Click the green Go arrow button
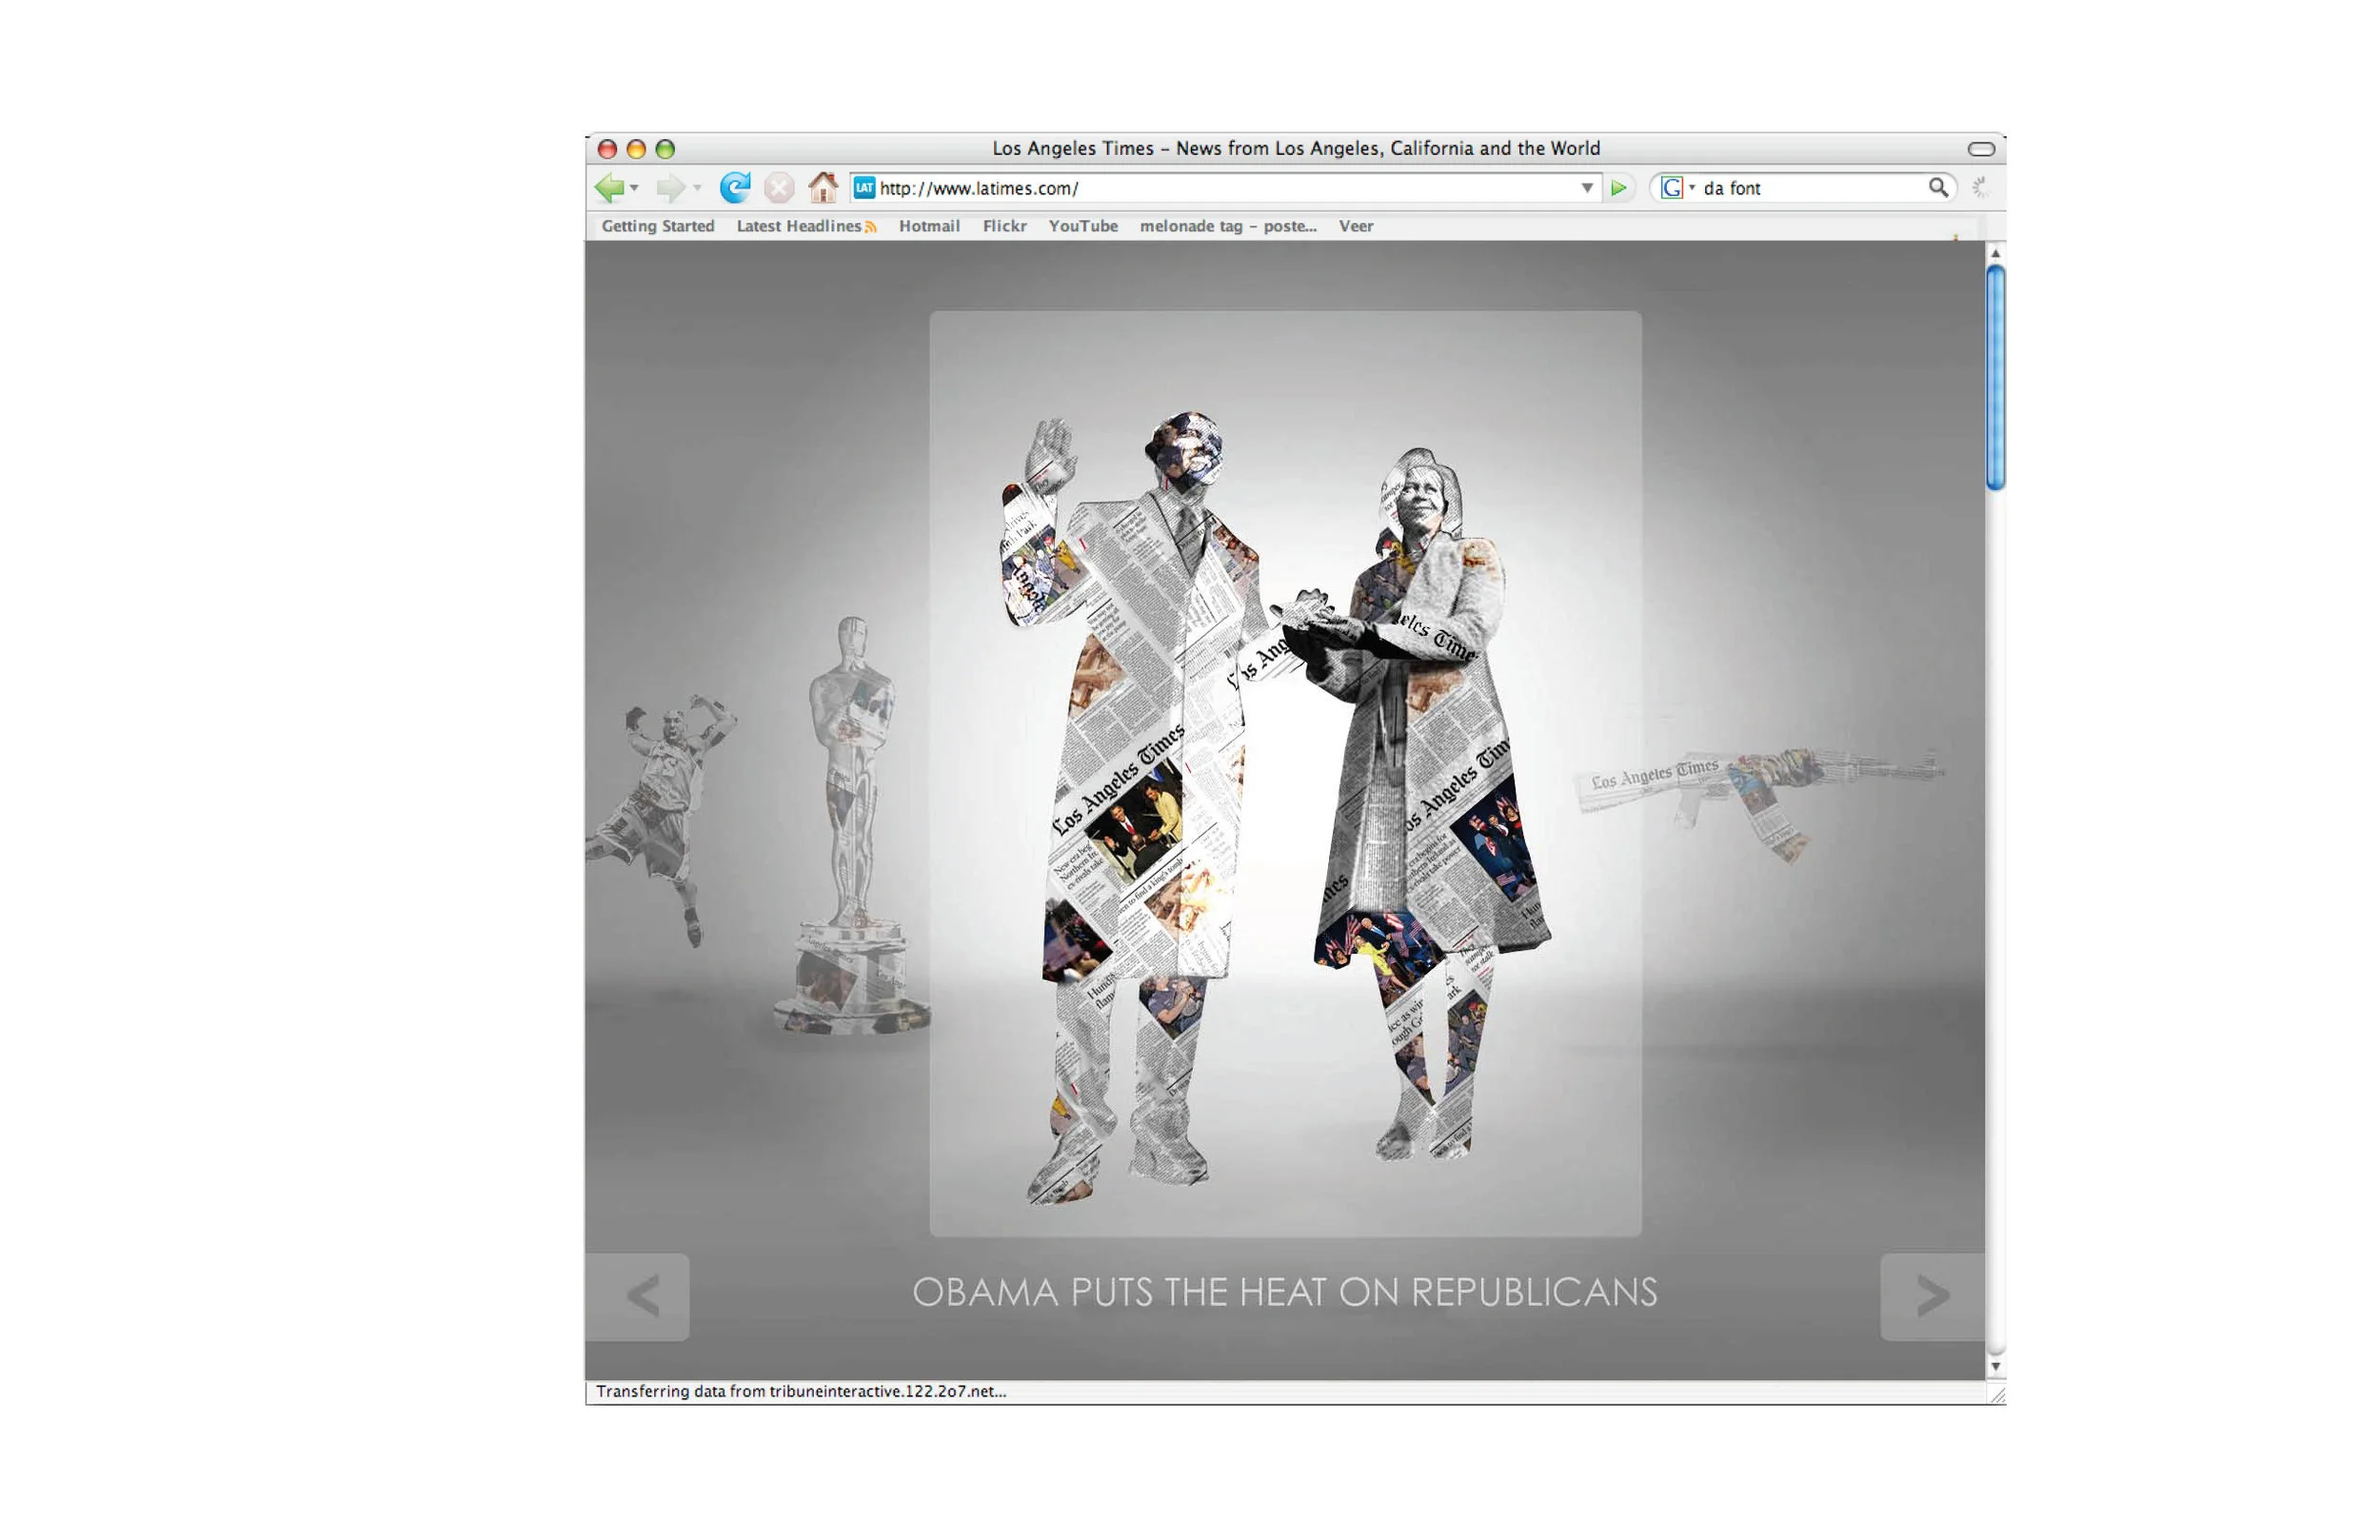Viewport: 2380px width, 1540px height. pyautogui.click(x=1618, y=188)
